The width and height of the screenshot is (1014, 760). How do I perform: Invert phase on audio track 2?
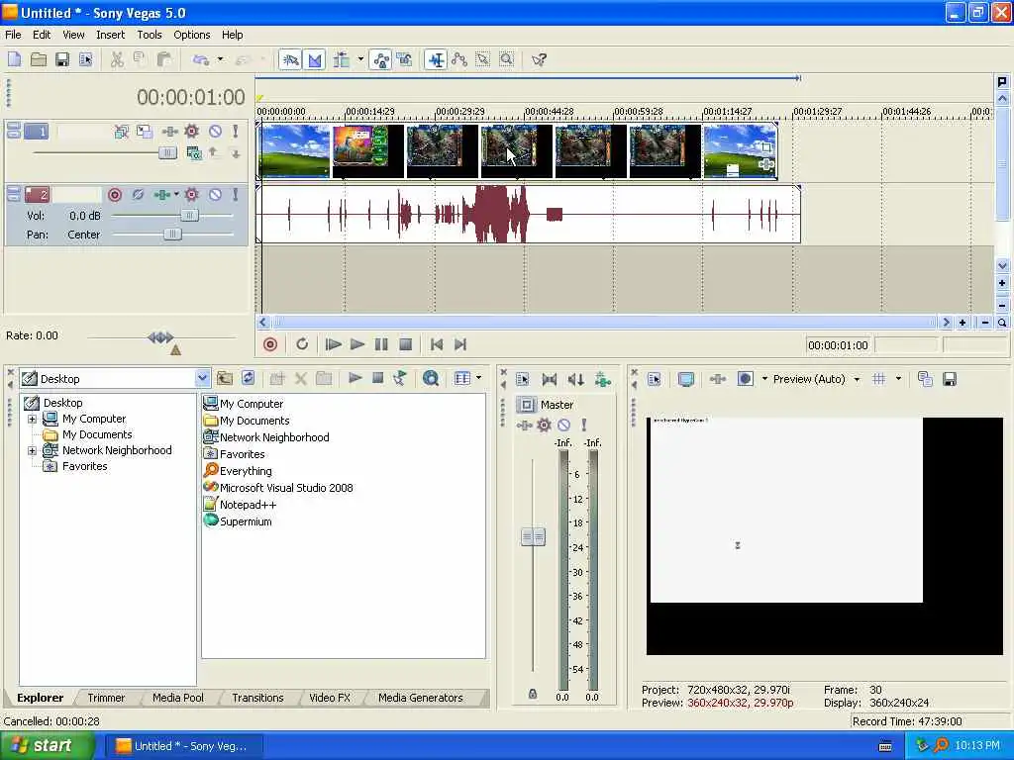click(x=138, y=195)
